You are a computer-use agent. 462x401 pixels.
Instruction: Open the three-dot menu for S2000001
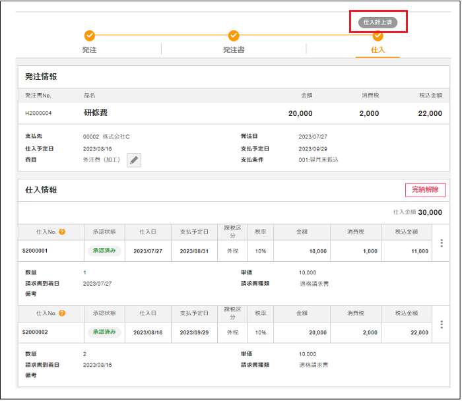[x=442, y=243]
